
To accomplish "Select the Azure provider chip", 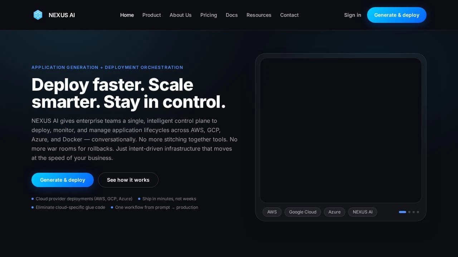I will click(334, 212).
